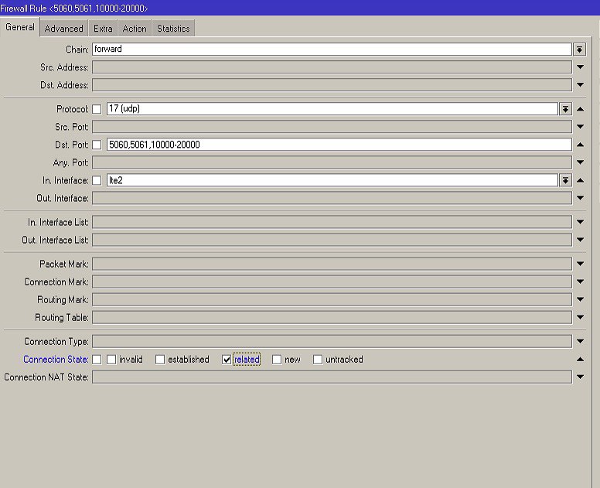
Task: Expand the Out. Interface field
Action: [580, 198]
